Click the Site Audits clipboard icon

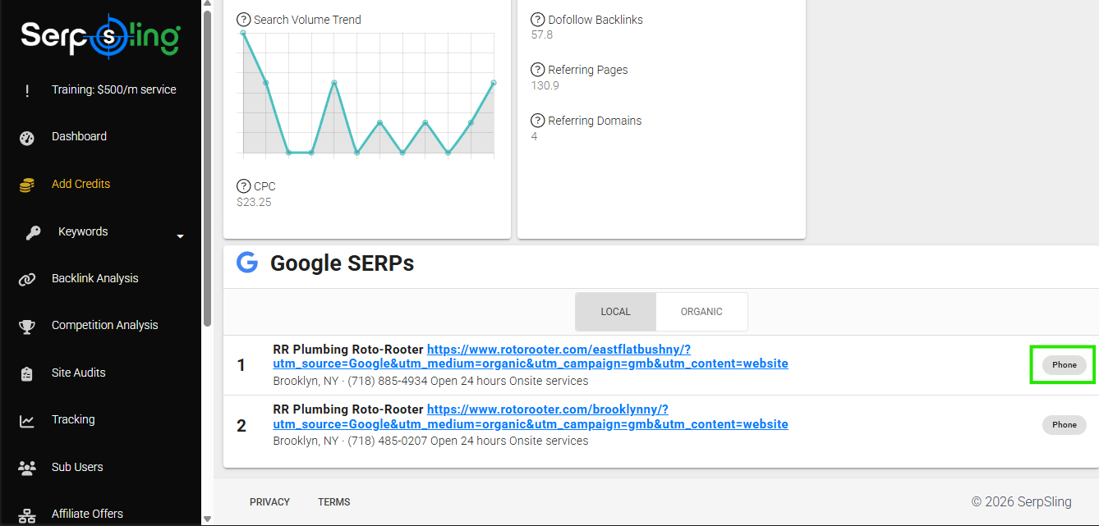[x=27, y=374]
